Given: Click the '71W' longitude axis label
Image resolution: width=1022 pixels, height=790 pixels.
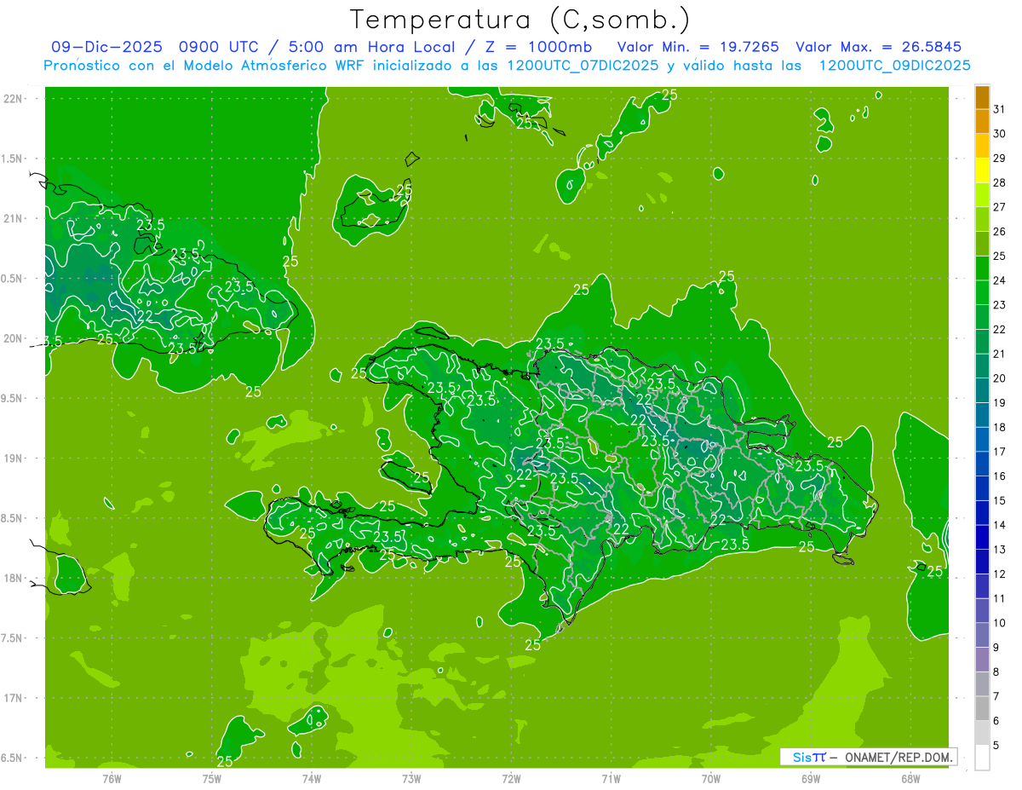Looking at the screenshot, I should click(x=611, y=779).
